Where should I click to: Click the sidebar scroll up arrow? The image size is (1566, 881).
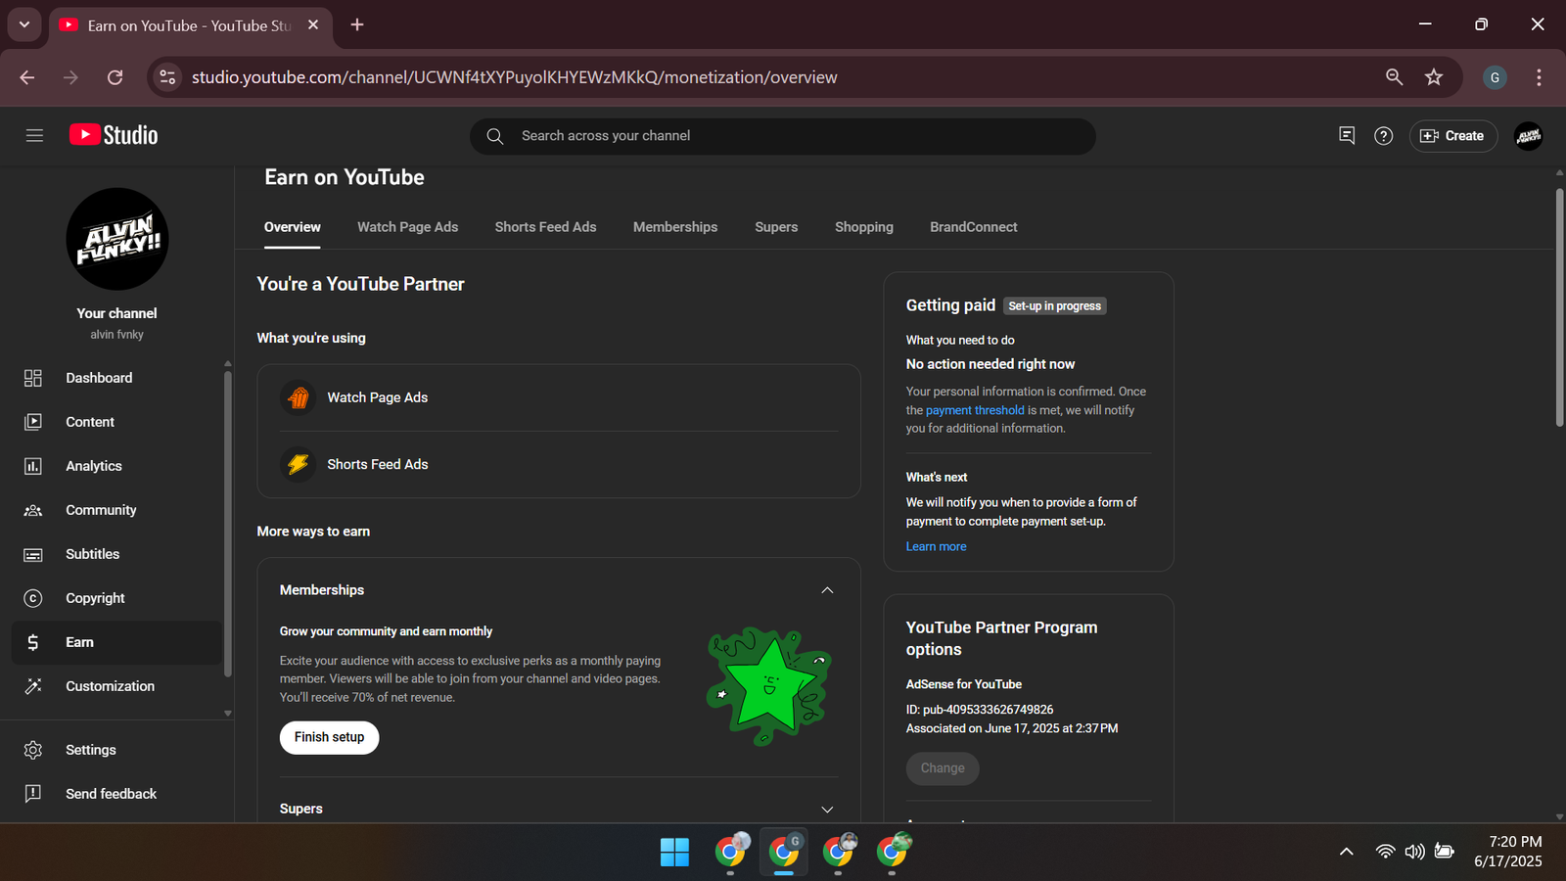(x=228, y=363)
